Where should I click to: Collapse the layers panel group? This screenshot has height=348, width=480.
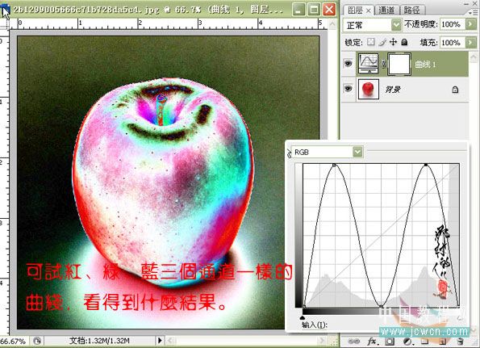point(466,4)
